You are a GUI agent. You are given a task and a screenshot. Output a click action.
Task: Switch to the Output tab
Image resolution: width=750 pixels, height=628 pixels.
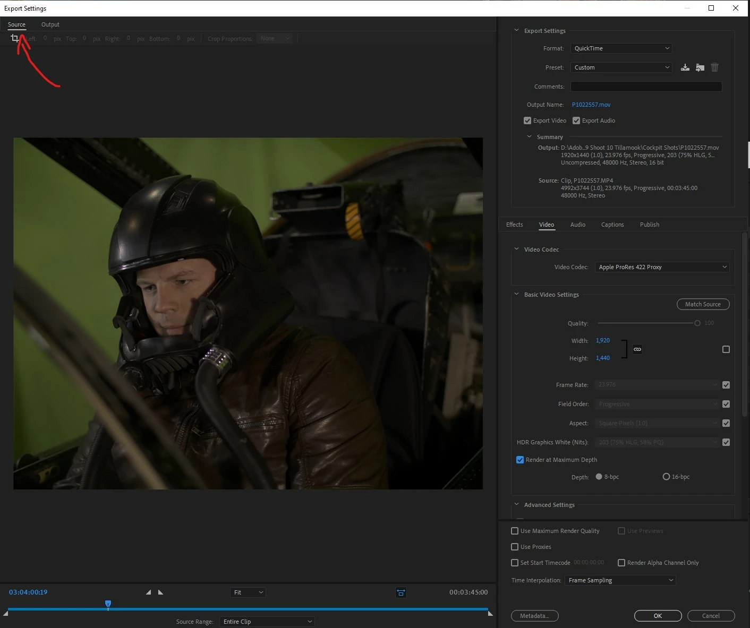point(50,24)
